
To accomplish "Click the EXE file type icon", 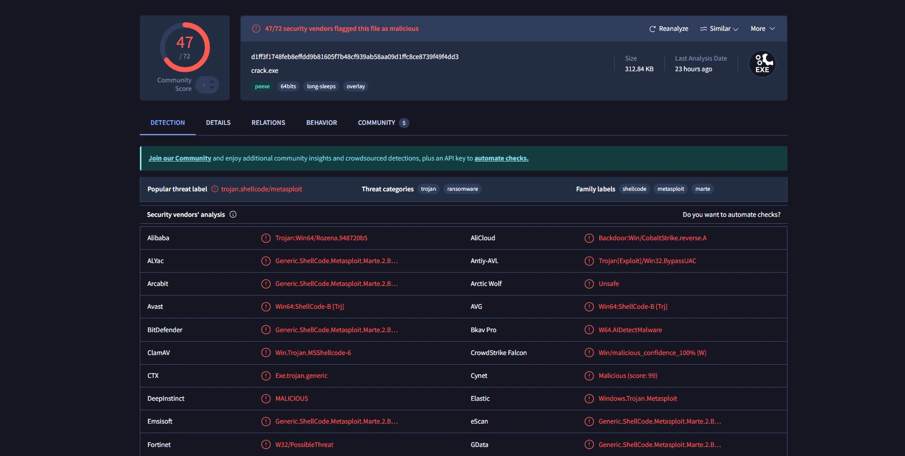I will point(762,64).
